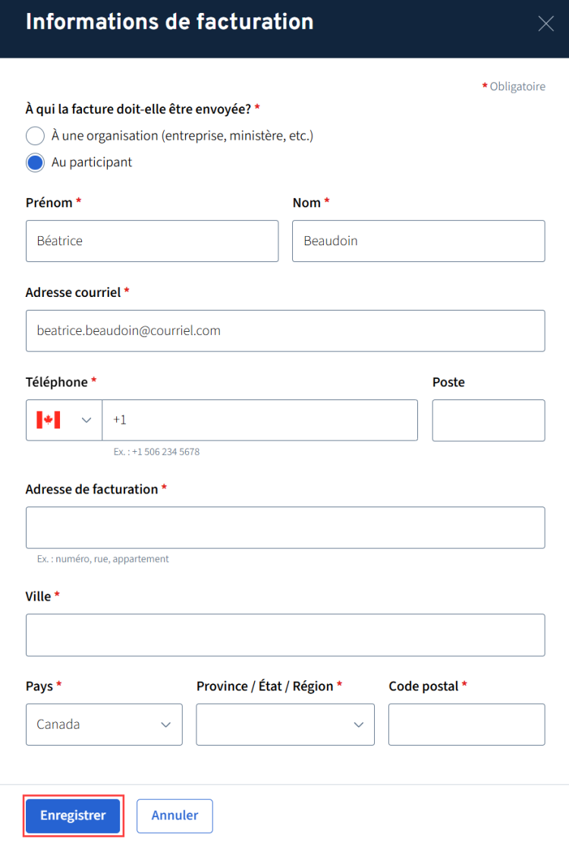Click the Nom field containing Beaudoin
Image resolution: width=569 pixels, height=852 pixels.
[x=418, y=241]
